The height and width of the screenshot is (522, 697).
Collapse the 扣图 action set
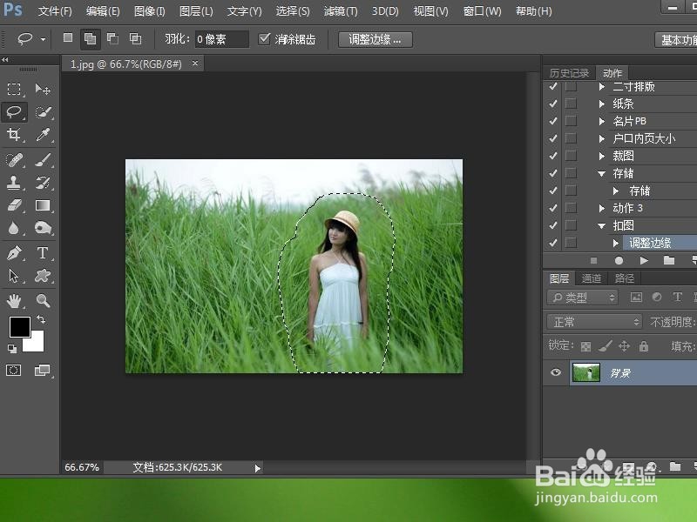601,225
